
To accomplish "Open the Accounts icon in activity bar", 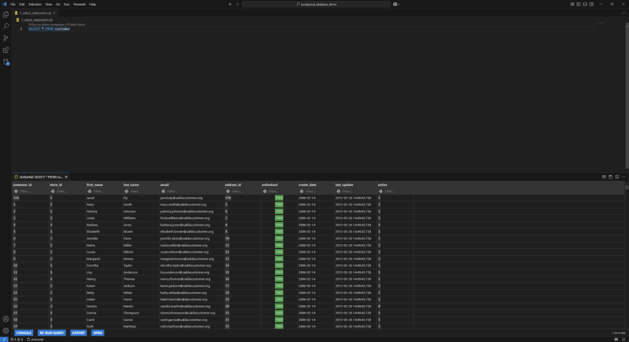I will pos(6,319).
